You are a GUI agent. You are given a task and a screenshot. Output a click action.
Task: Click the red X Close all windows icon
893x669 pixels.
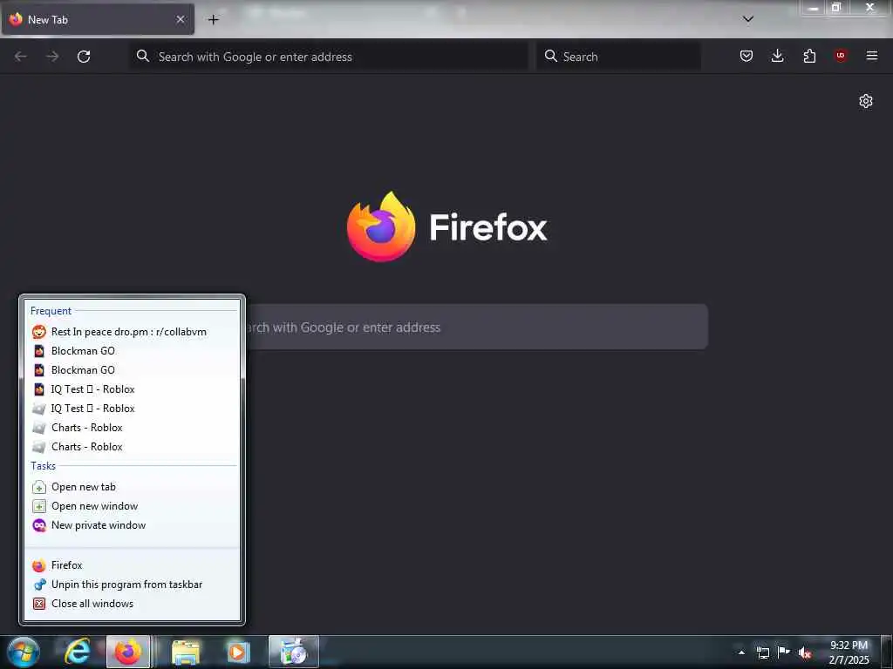(38, 604)
